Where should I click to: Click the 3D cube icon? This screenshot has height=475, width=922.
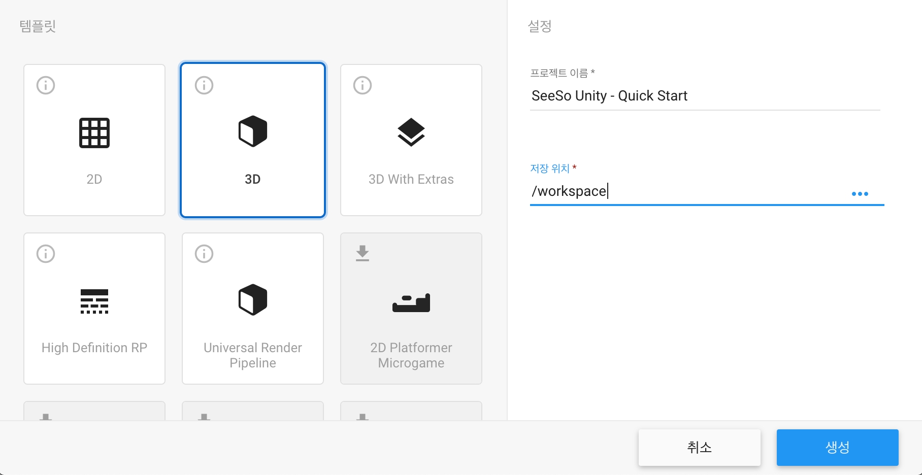tap(253, 131)
